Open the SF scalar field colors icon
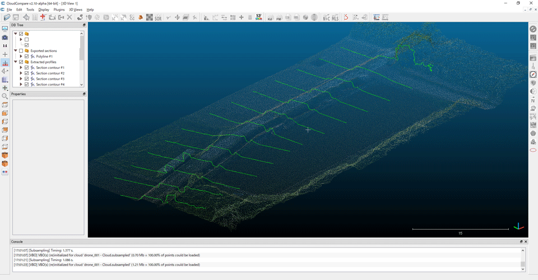The image size is (538, 280). click(x=259, y=17)
